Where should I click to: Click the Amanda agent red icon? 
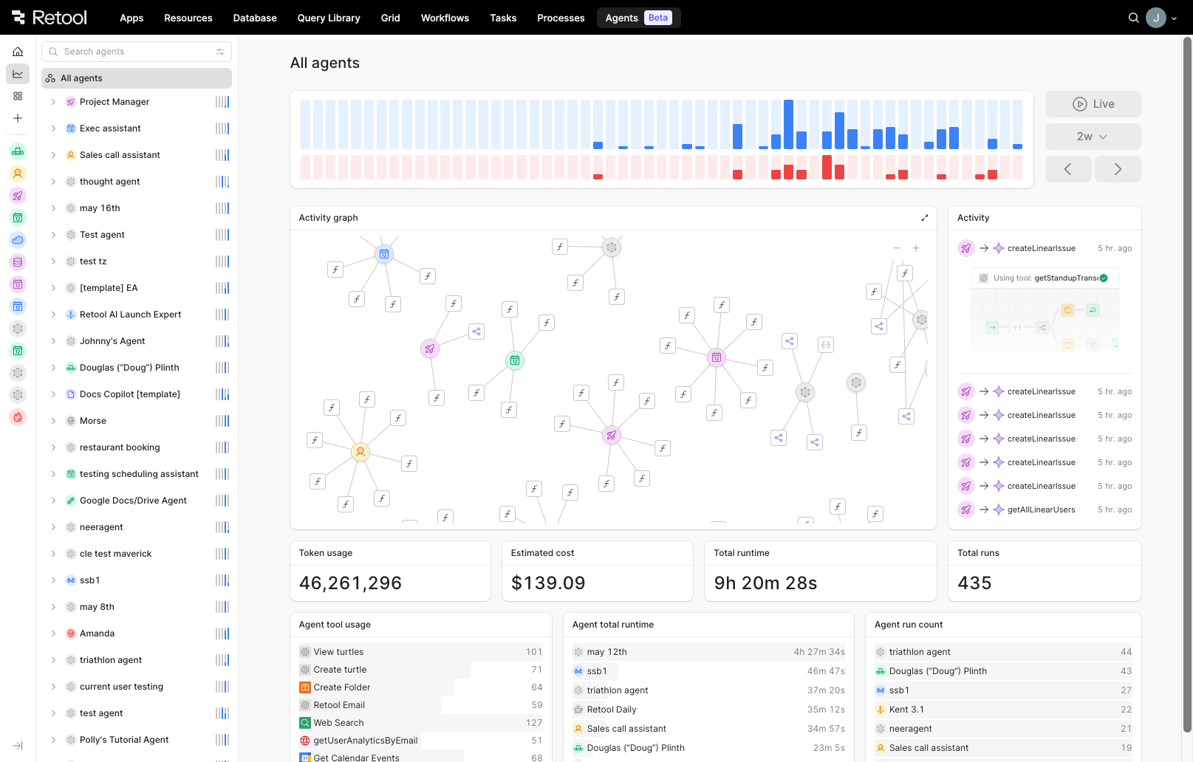pyautogui.click(x=71, y=634)
